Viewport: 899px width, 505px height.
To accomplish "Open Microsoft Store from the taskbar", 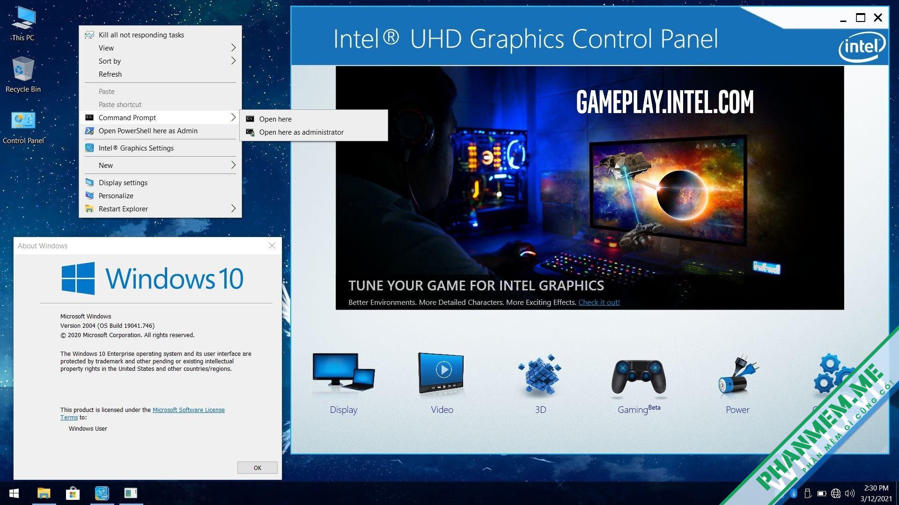I will coord(73,493).
